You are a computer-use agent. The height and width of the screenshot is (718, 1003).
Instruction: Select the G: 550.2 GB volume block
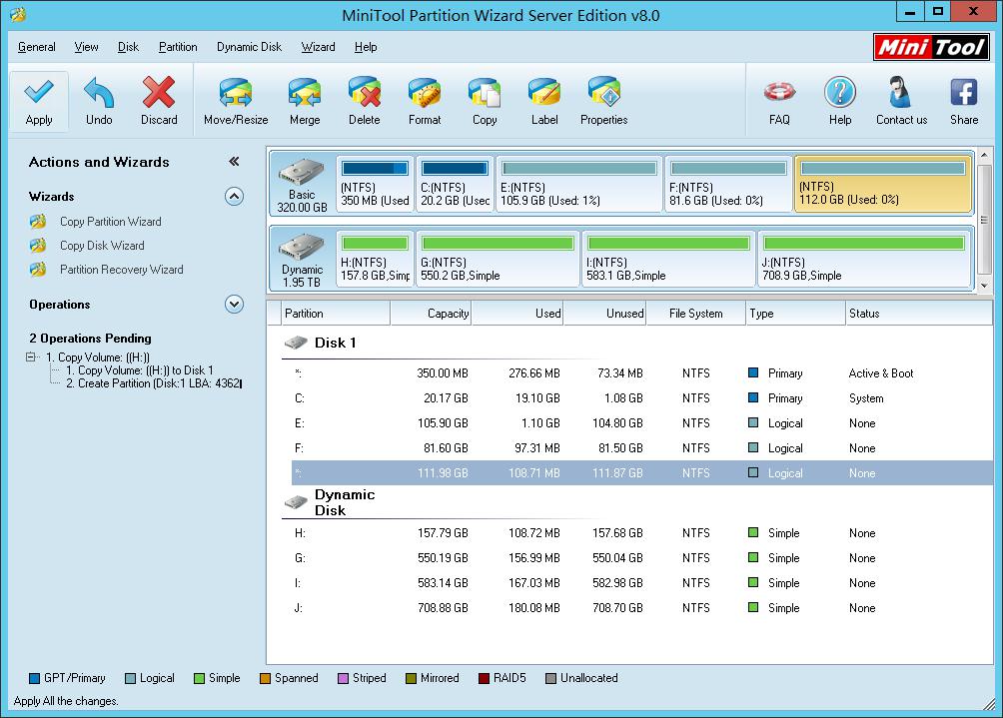[498, 259]
